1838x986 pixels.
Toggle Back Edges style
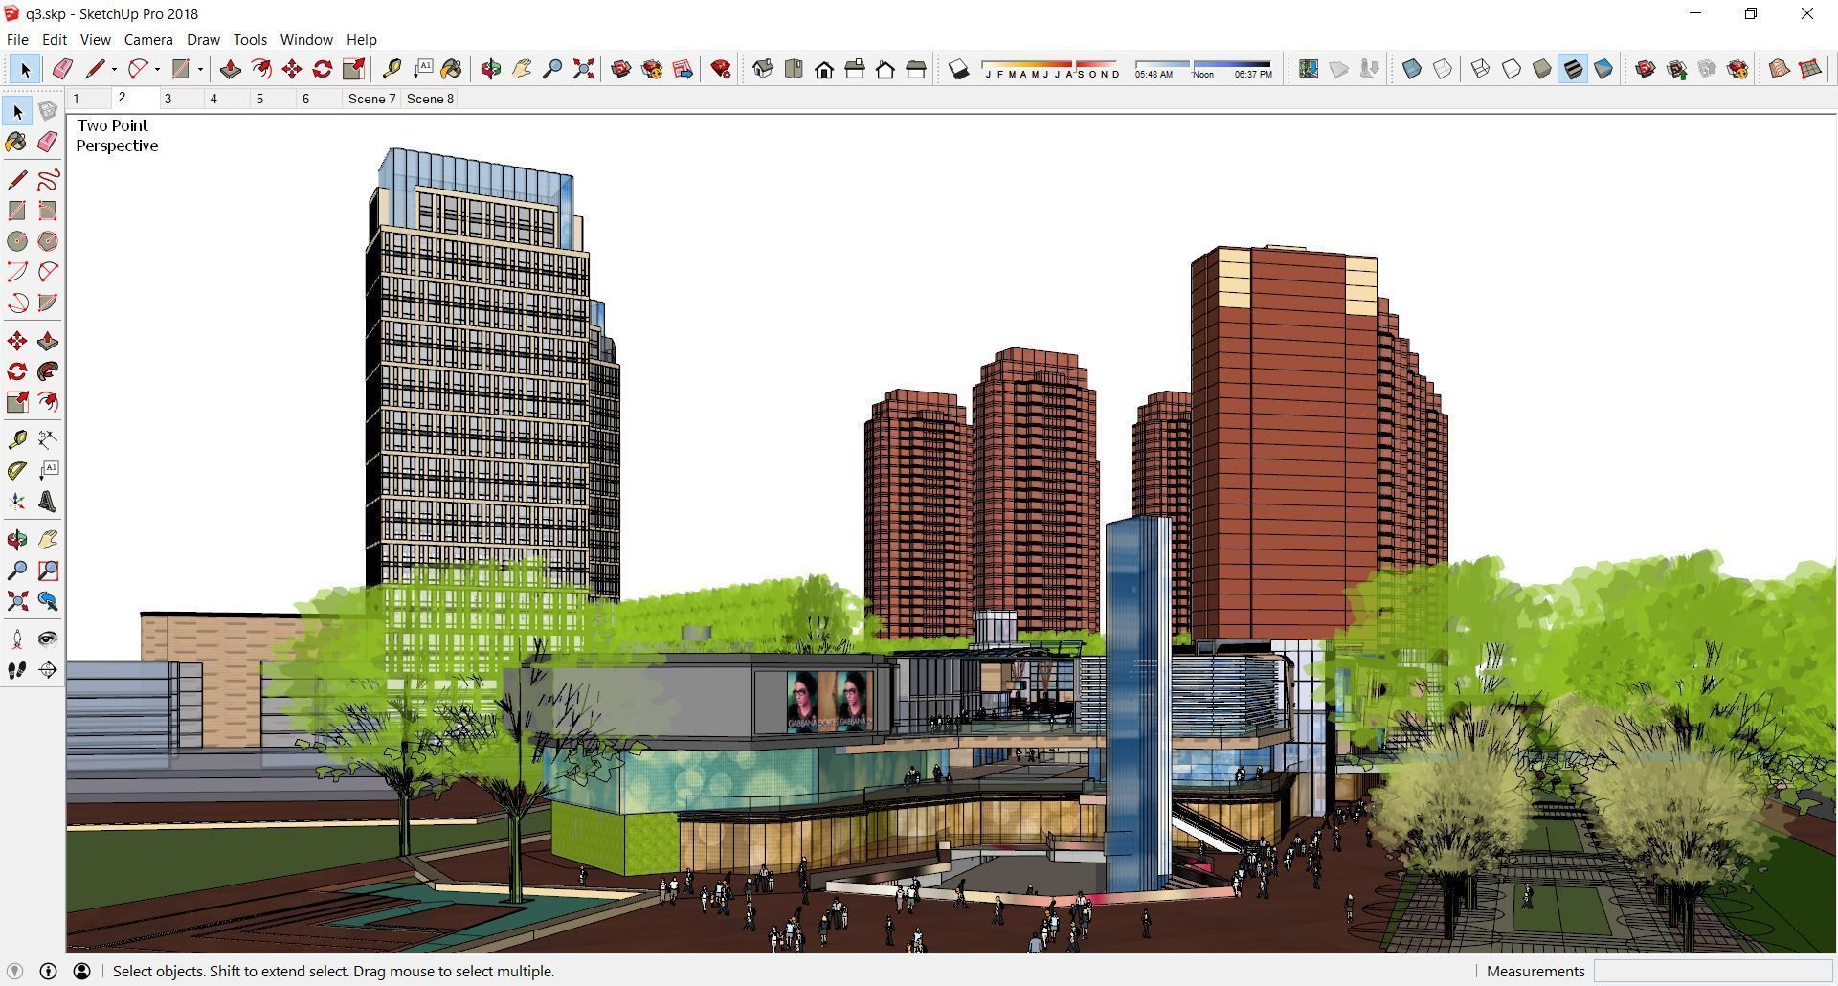(1443, 69)
